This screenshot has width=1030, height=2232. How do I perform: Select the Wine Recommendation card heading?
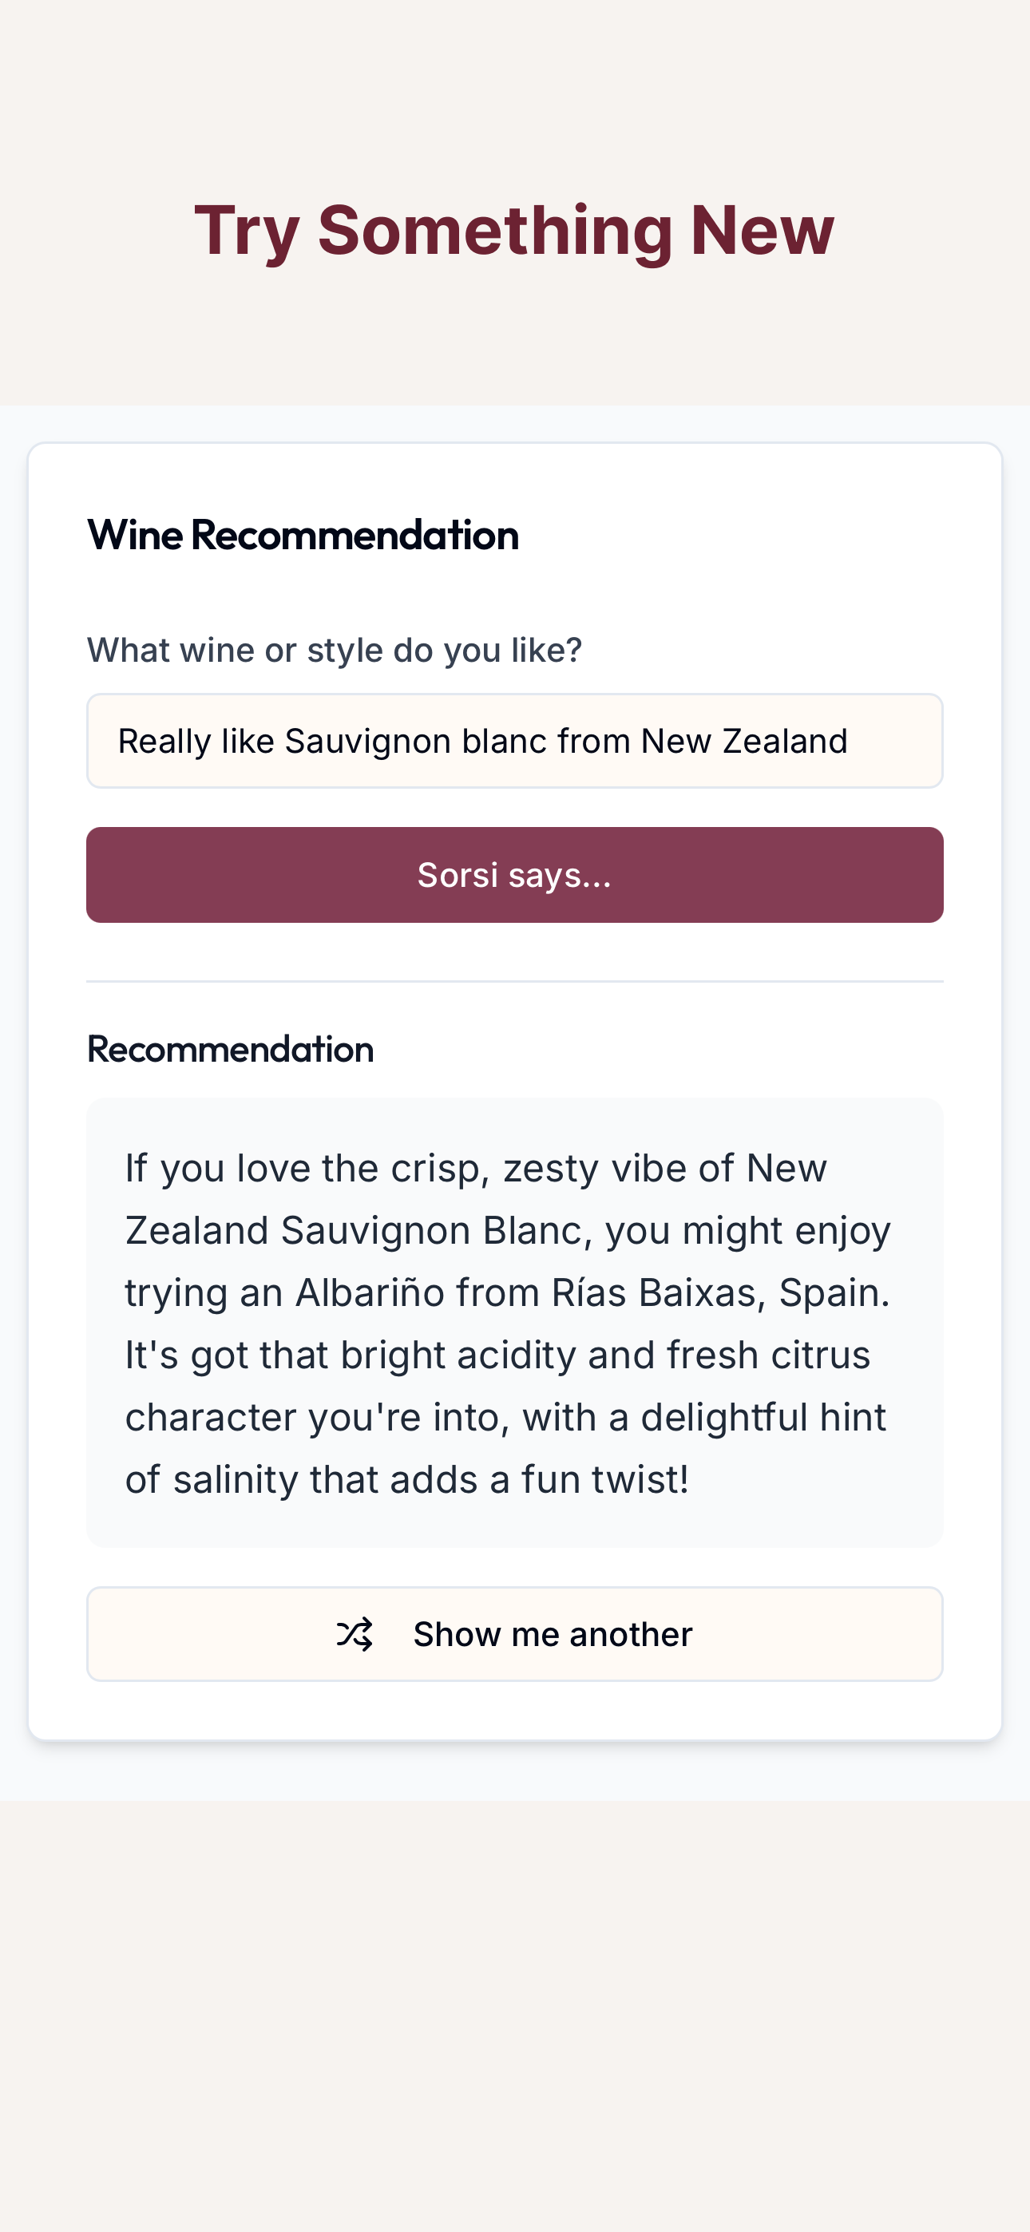(303, 535)
